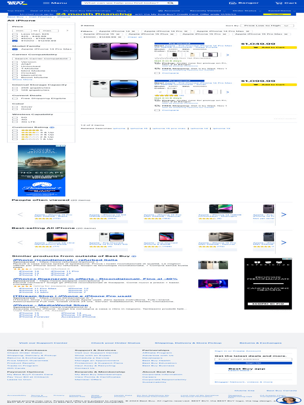Check Less than $25 price filter
This screenshot has height=405, width=304.
tap(15, 34)
